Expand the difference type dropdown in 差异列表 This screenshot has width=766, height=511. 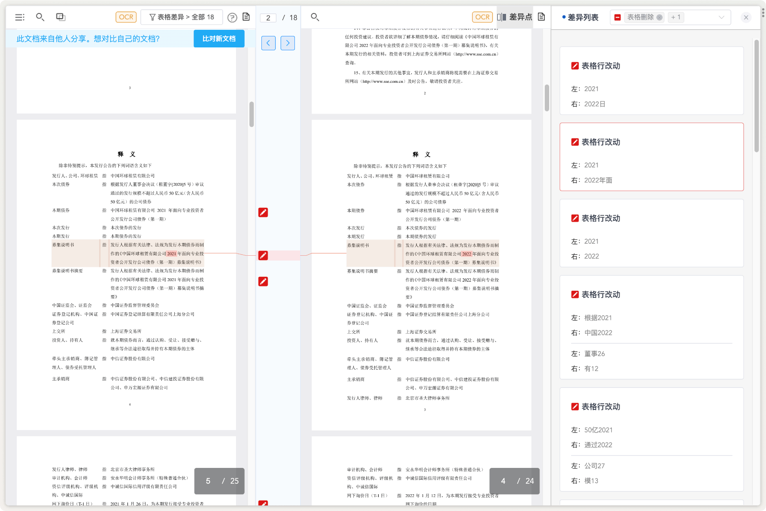point(721,17)
